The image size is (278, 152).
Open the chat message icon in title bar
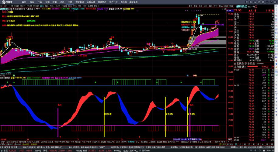coord(247,2)
